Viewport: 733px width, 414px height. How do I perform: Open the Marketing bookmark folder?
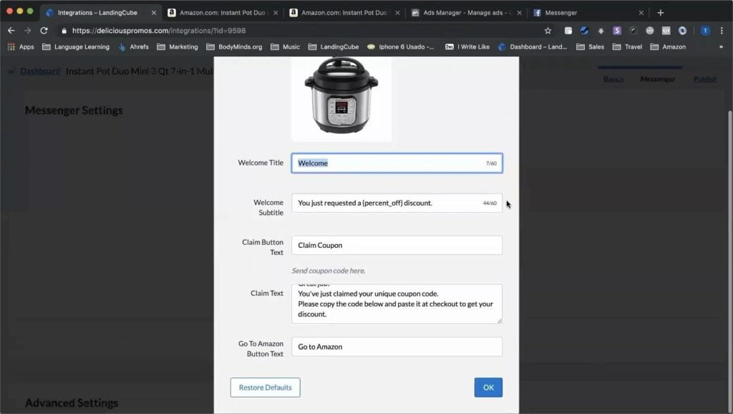178,47
